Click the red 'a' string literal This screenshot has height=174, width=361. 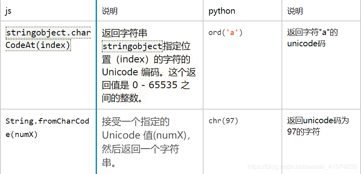(232, 33)
